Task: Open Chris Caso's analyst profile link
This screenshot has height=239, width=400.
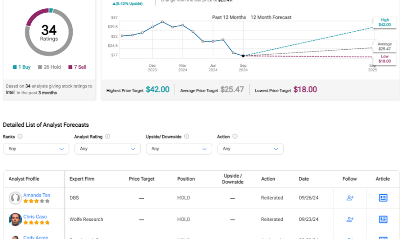Action: (35, 217)
